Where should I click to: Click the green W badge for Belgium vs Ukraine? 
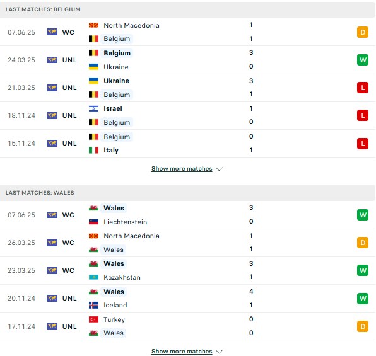pos(362,60)
